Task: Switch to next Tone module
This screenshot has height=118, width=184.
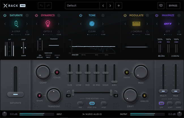Action: click(103, 24)
